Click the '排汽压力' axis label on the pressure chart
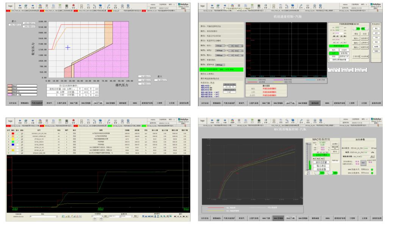Image resolution: width=393 pixels, height=228 pixels. [x=122, y=85]
